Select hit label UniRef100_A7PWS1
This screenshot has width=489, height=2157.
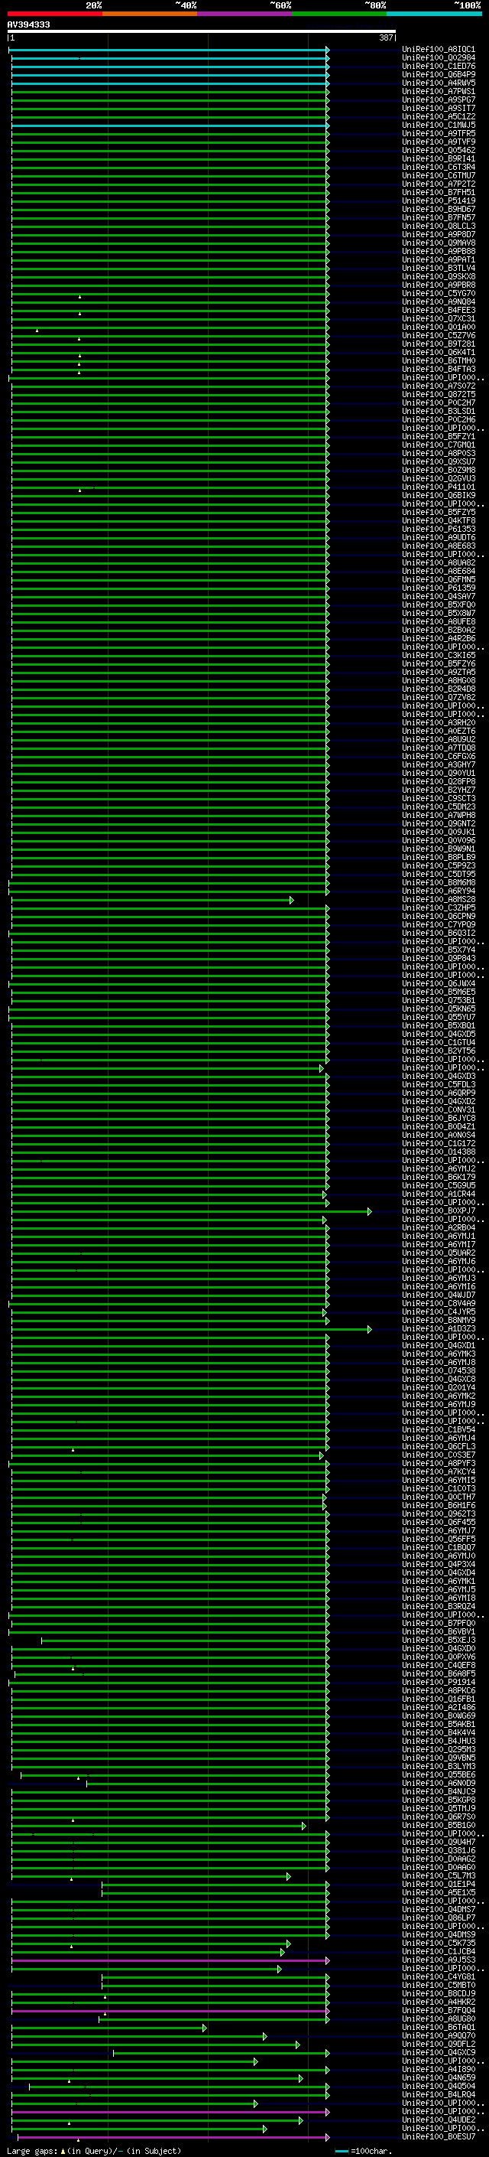click(x=439, y=91)
